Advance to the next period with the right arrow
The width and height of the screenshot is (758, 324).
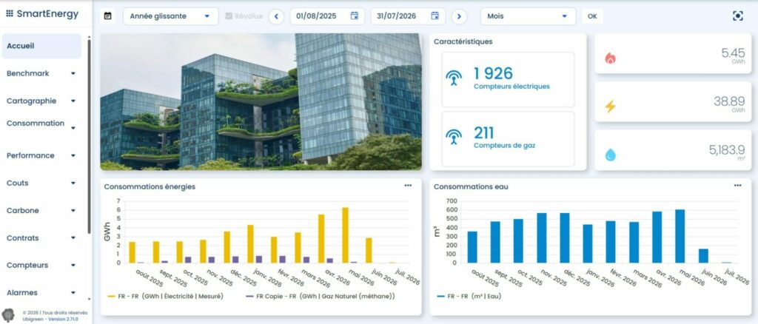pyautogui.click(x=459, y=16)
